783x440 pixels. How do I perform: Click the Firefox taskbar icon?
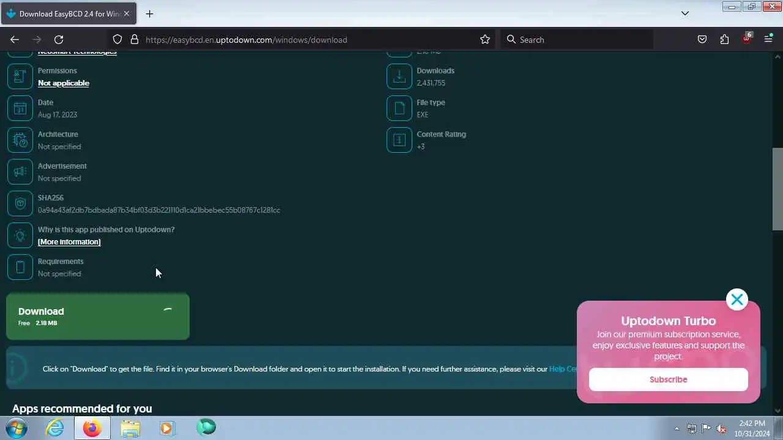[92, 428]
